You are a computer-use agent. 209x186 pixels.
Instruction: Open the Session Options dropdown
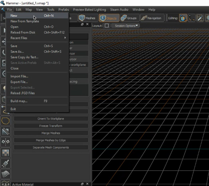pyautogui.click(x=127, y=26)
